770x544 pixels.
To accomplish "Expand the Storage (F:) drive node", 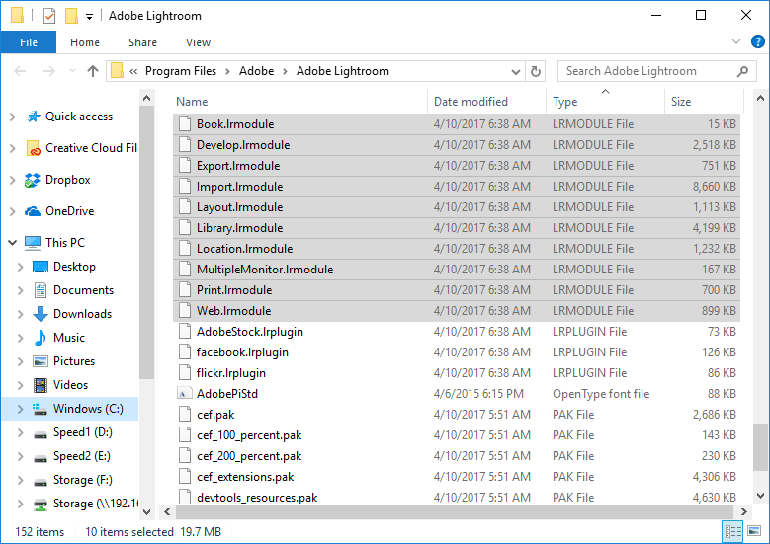I will pyautogui.click(x=21, y=480).
